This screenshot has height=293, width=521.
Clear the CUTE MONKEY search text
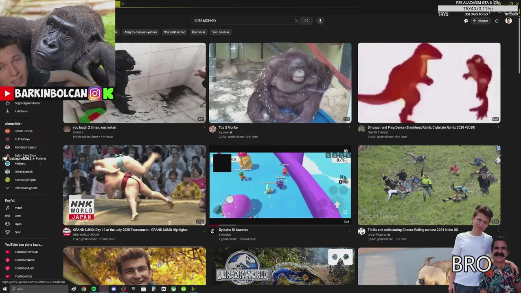click(296, 21)
